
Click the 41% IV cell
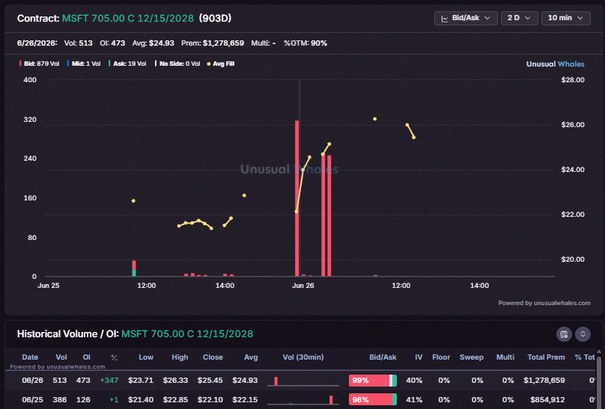414,400
